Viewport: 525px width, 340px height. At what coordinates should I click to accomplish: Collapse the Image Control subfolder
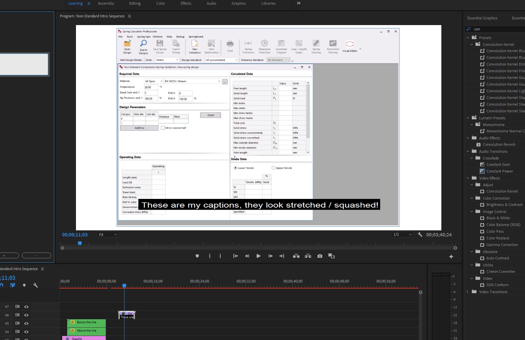pos(472,212)
